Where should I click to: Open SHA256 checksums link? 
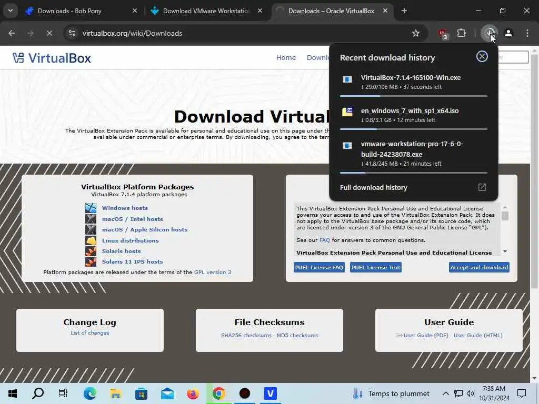pos(246,335)
